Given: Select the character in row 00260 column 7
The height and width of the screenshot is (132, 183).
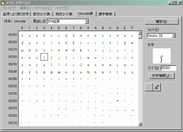Looking at the screenshot, I should 74,43.
